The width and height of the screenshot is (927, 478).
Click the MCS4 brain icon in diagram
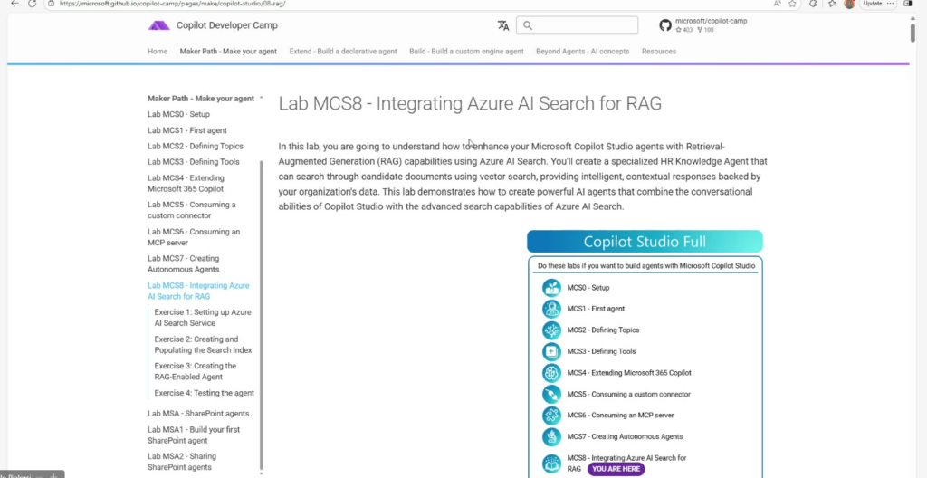click(x=551, y=373)
